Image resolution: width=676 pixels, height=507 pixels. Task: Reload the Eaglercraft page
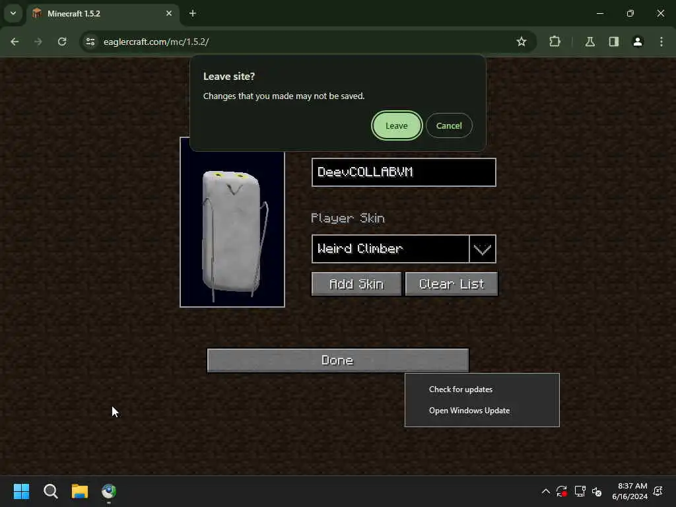(62, 42)
